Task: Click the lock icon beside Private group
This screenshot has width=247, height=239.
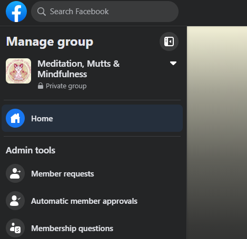Action: (x=41, y=86)
